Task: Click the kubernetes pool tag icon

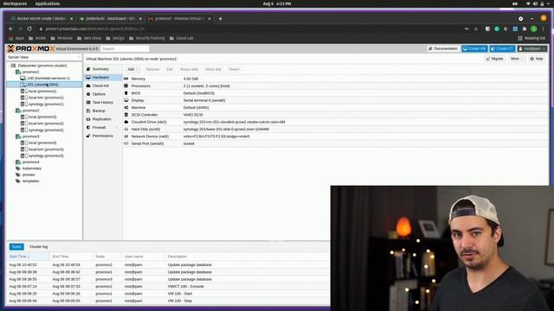Action: point(18,168)
